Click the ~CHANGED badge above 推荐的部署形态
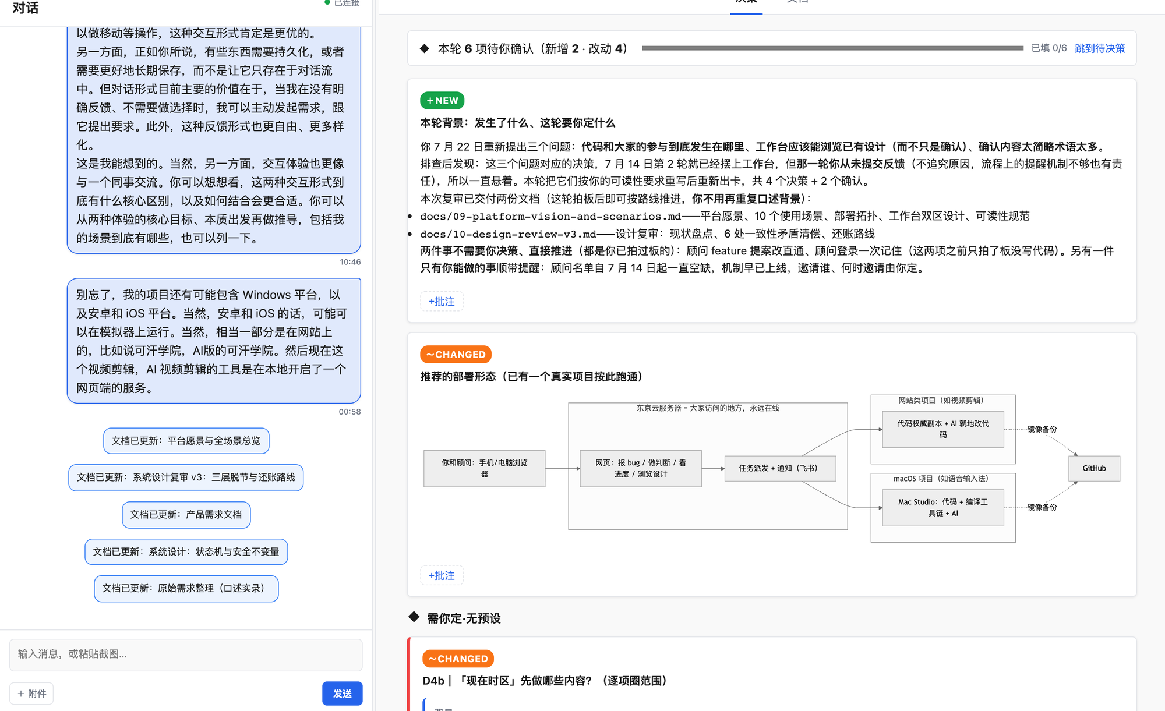This screenshot has width=1165, height=711. click(x=456, y=355)
